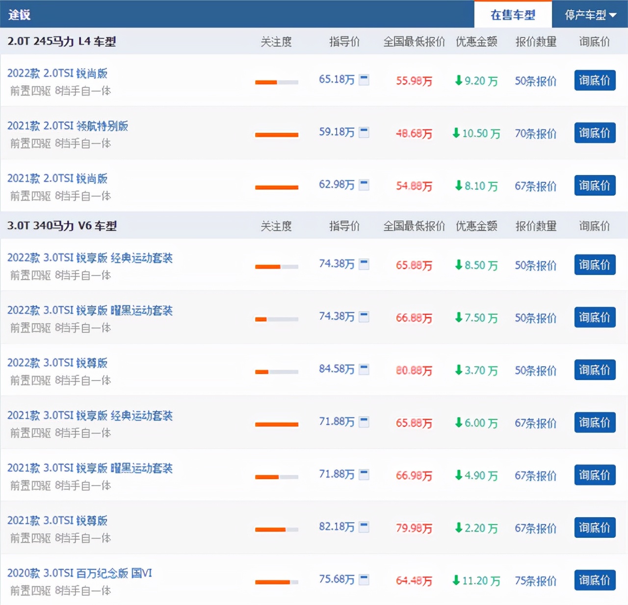Open 75条报价 quotes link
The image size is (628, 605).
tap(535, 581)
